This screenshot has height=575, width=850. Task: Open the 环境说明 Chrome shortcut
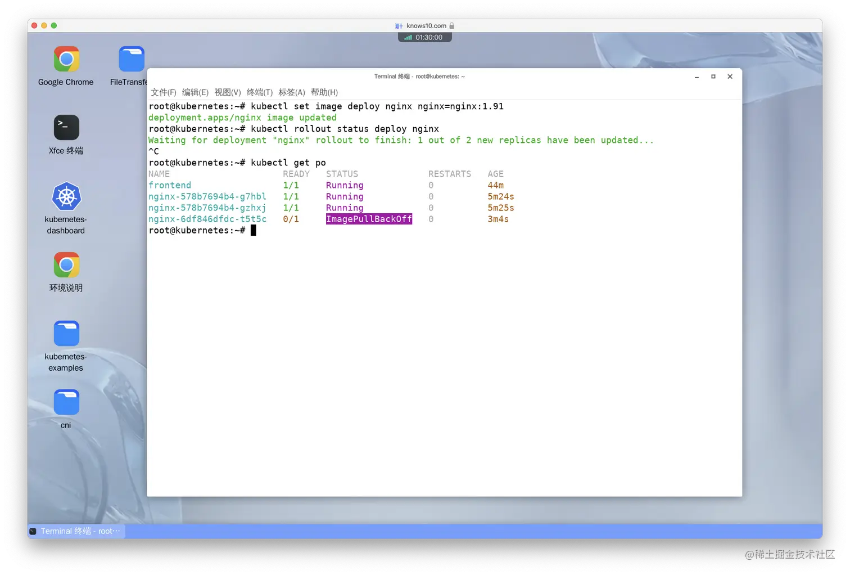pyautogui.click(x=66, y=265)
